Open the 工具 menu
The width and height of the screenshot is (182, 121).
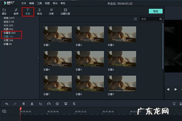(39, 3)
